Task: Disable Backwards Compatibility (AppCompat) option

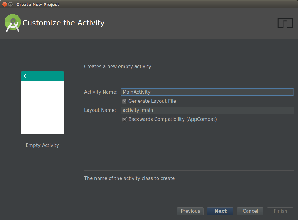Action: coord(124,119)
